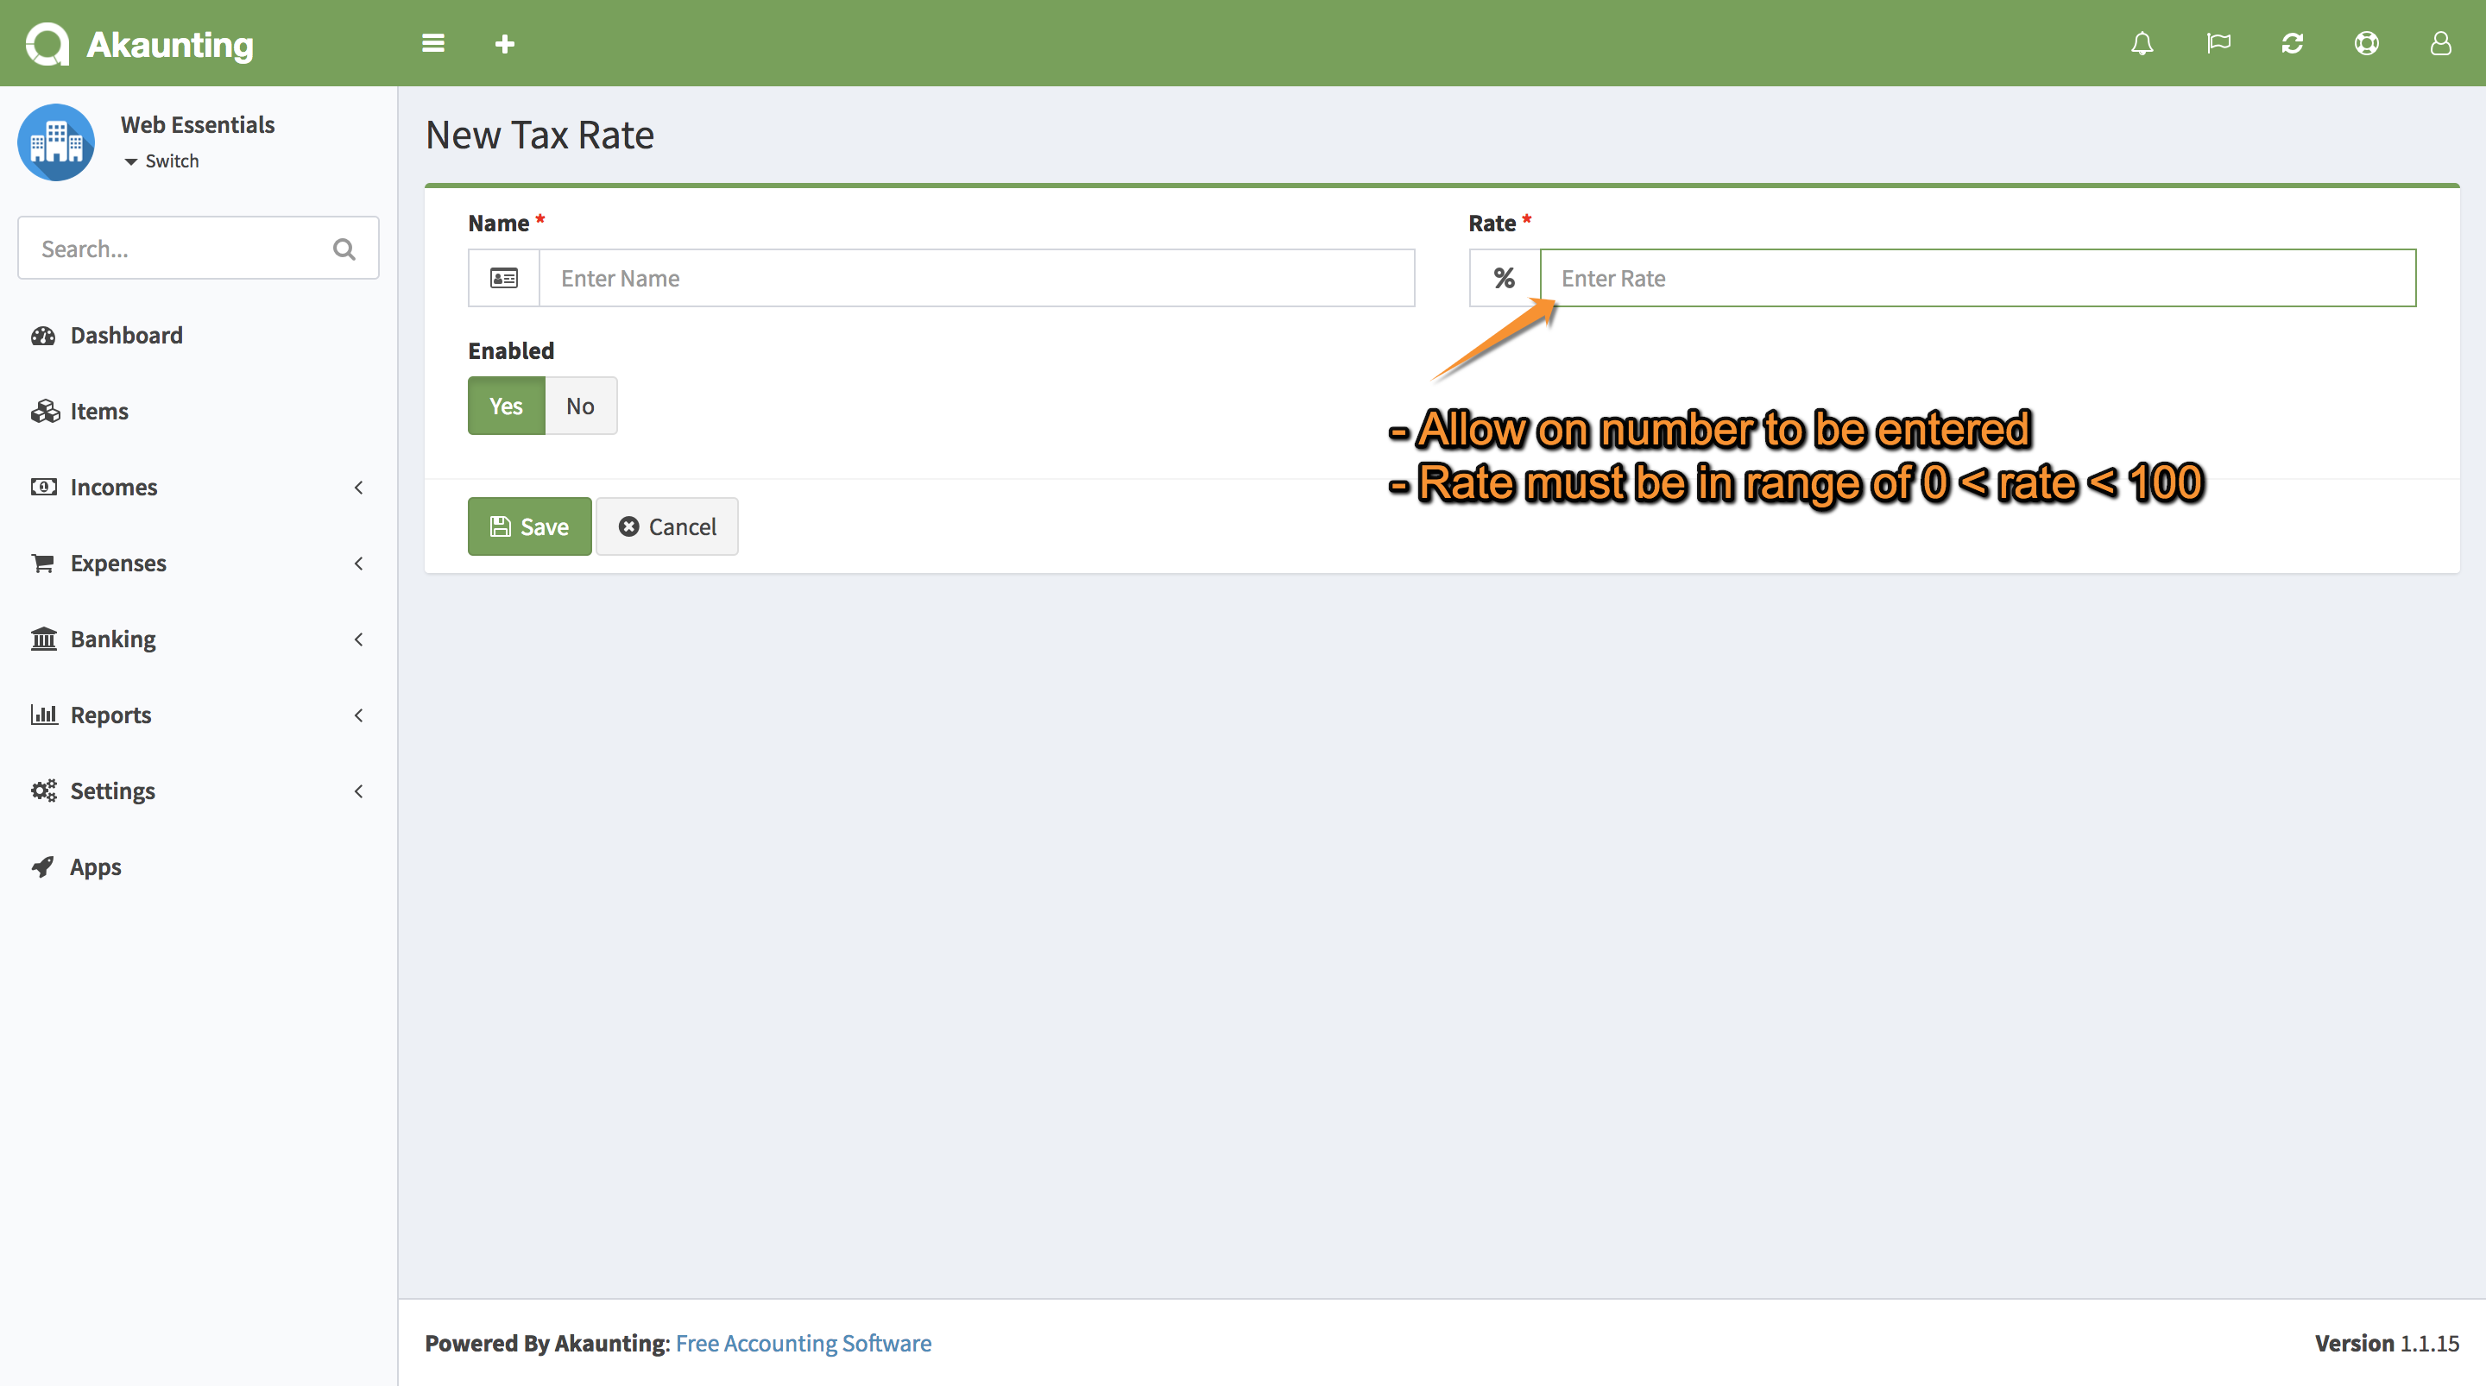Save the new tax rate
Viewport: 2486px width, 1386px height.
[x=529, y=526]
